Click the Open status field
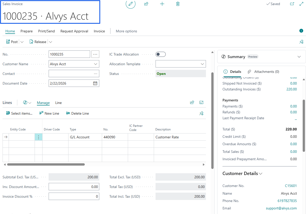Image resolution: width=306 pixels, height=214 pixels. (180, 74)
